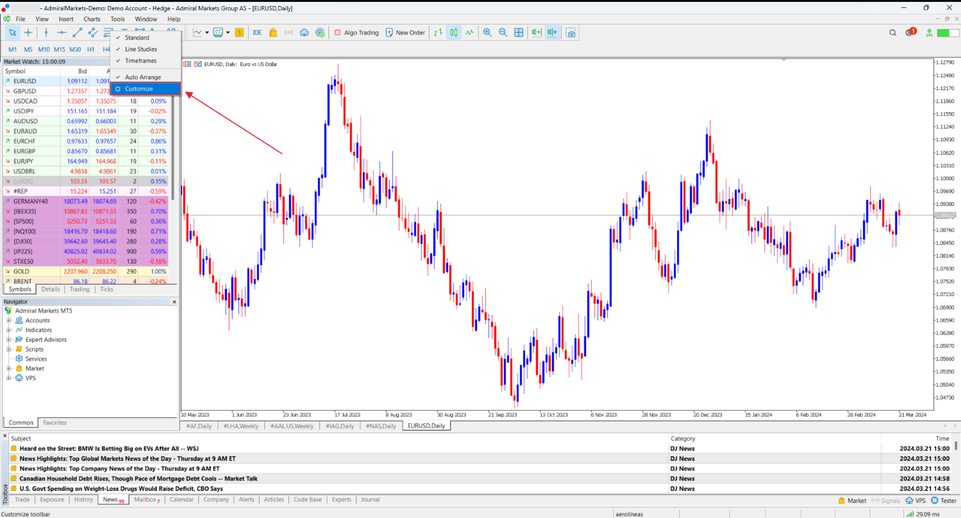
Task: Select the trendline drawing tool
Action: (77, 32)
